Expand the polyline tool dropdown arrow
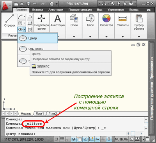This screenshot has width=156, height=143. pyautogui.click(x=24, y=17)
